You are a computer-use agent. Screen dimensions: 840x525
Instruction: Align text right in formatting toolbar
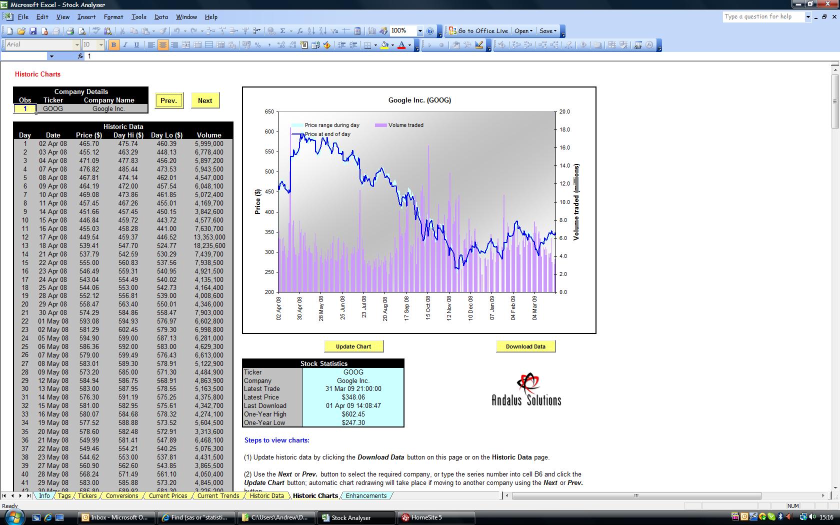click(174, 45)
